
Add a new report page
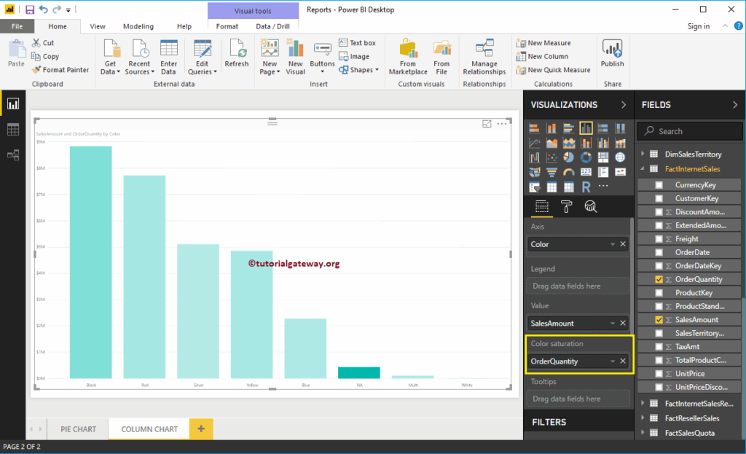(x=201, y=428)
